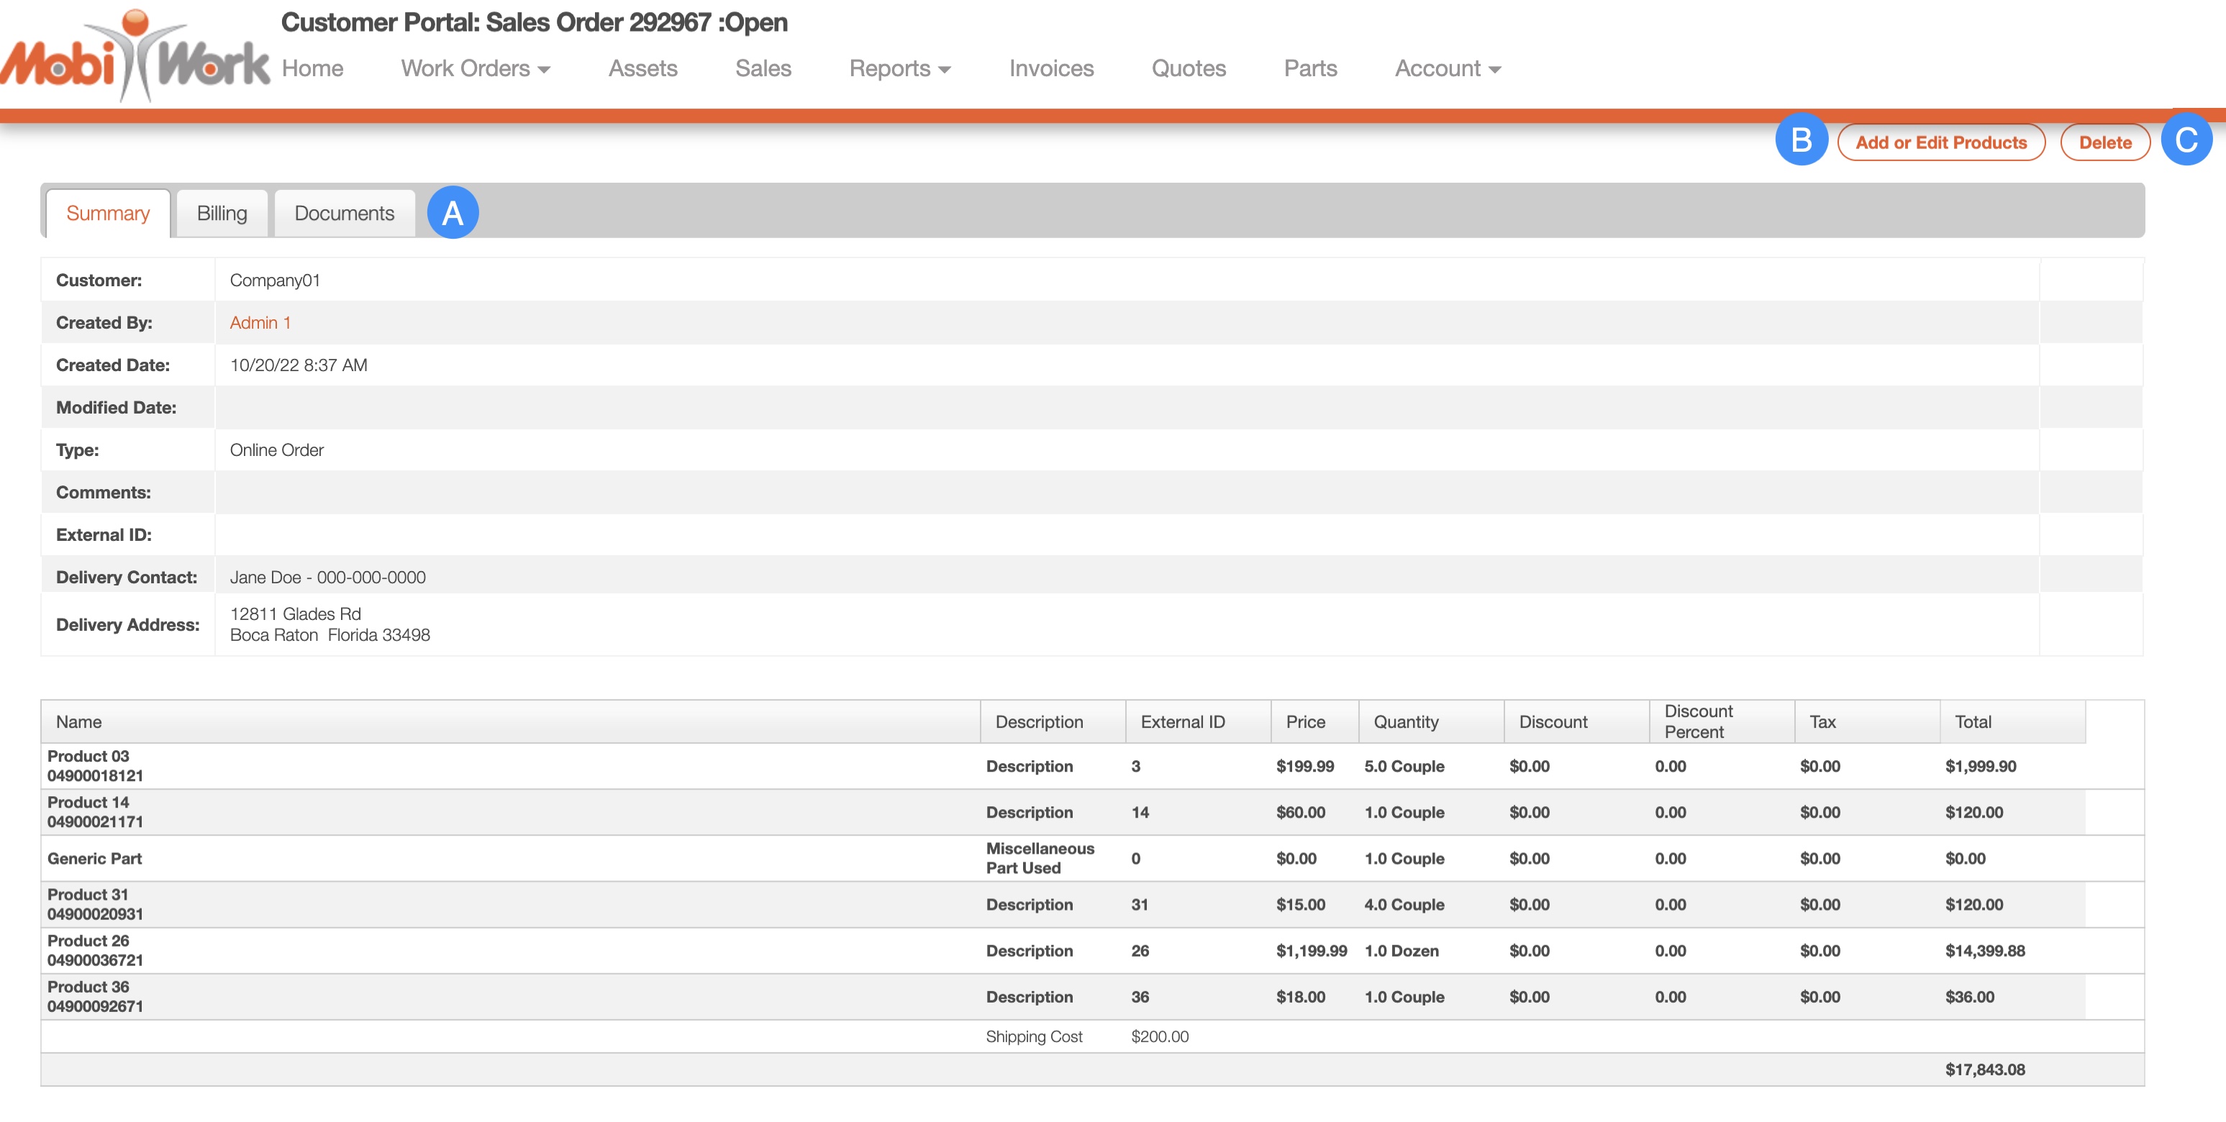Navigate to Sales in the navbar
This screenshot has height=1122, width=2226.
point(762,68)
